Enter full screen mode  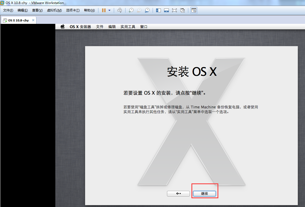coord(174,10)
